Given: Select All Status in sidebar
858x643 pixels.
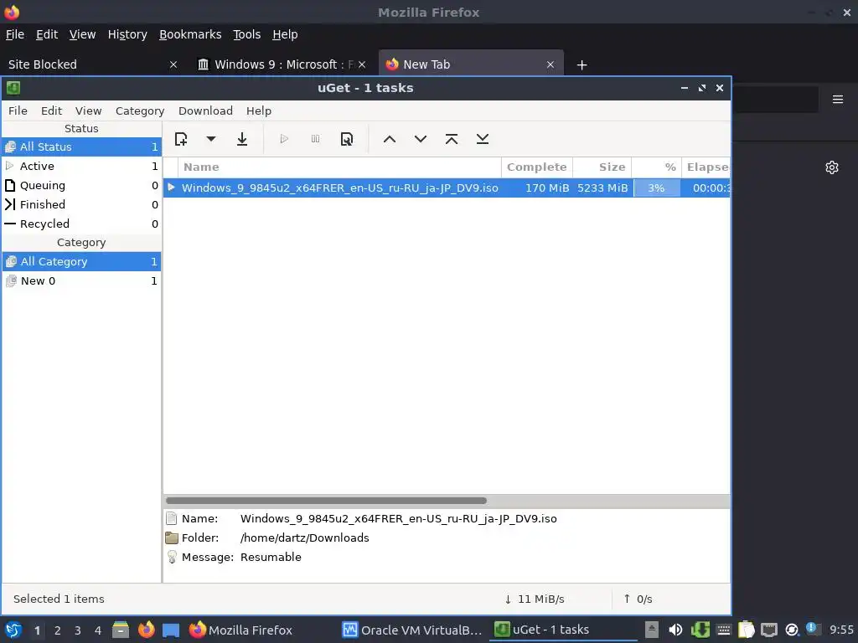Looking at the screenshot, I should point(81,147).
